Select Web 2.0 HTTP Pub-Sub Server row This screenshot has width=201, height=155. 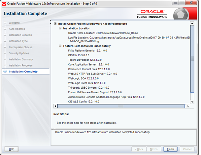point(92,74)
